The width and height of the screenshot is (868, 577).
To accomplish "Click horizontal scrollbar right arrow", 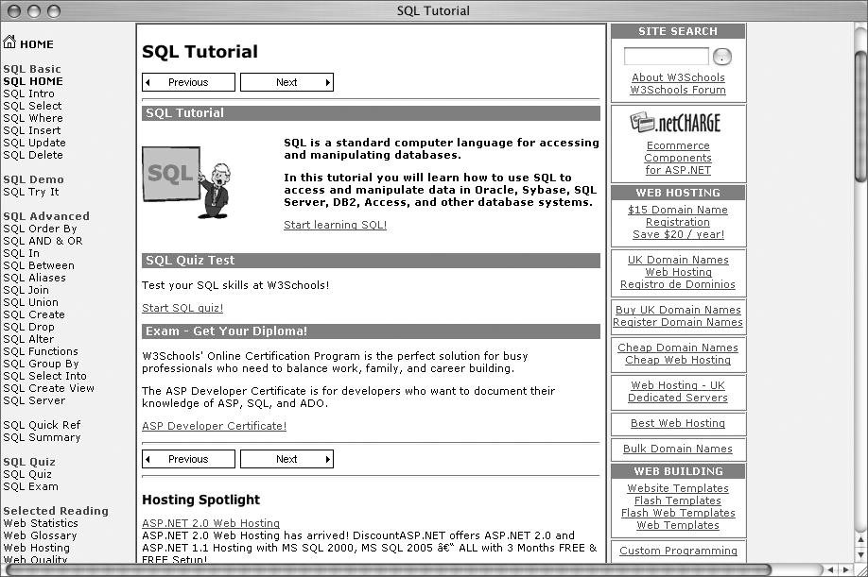I will pyautogui.click(x=845, y=569).
